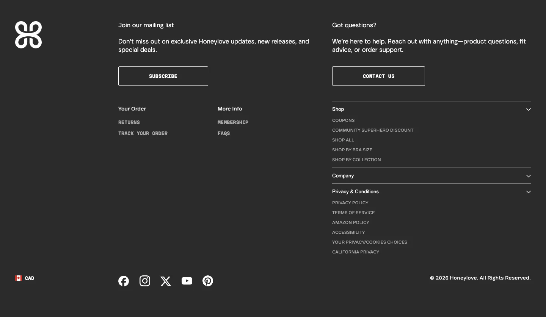Open the CAD currency selector
The image size is (546, 317).
click(x=25, y=278)
